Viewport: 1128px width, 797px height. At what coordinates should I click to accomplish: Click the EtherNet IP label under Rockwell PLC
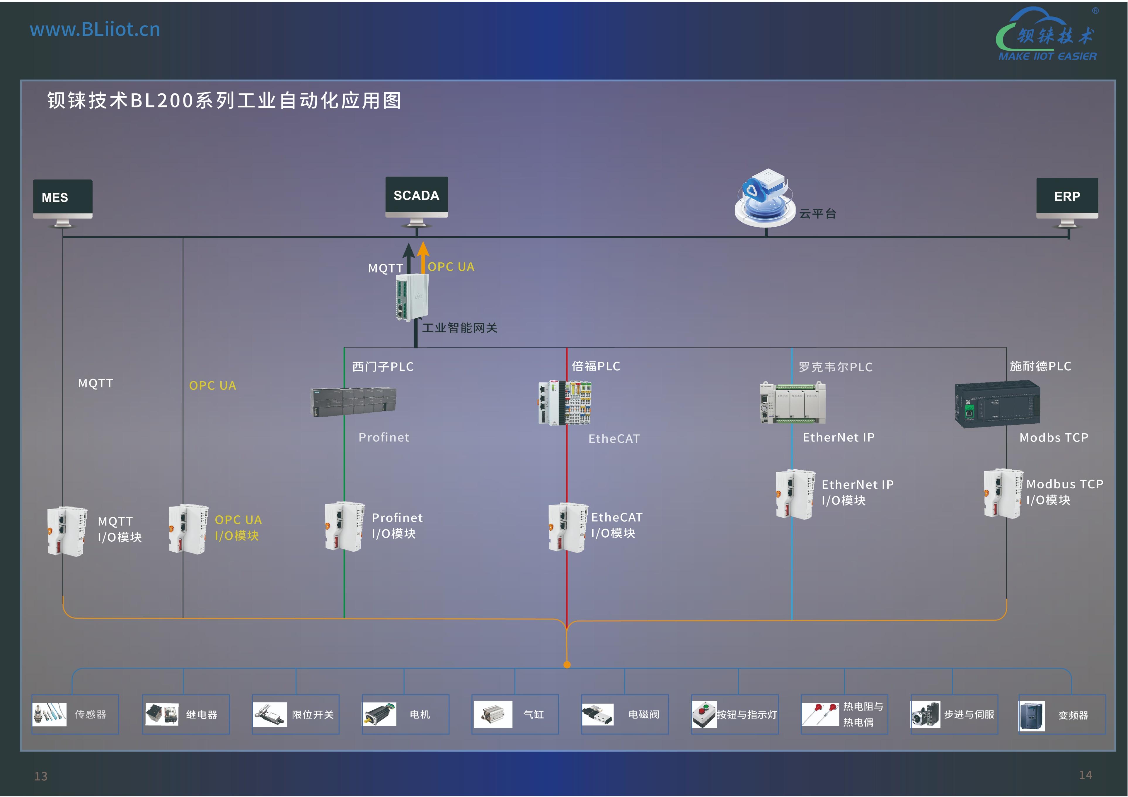(839, 437)
